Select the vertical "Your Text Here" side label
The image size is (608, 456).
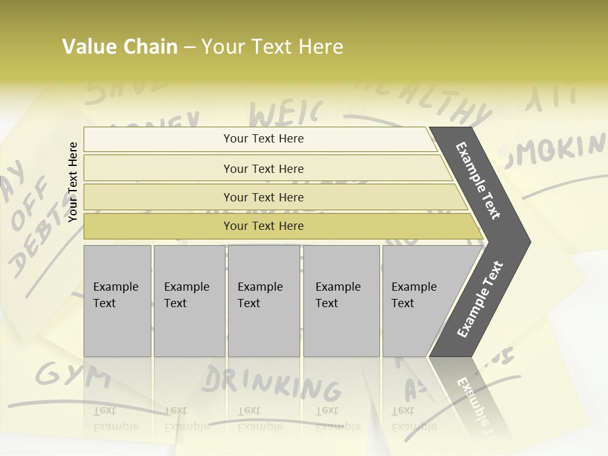(73, 182)
